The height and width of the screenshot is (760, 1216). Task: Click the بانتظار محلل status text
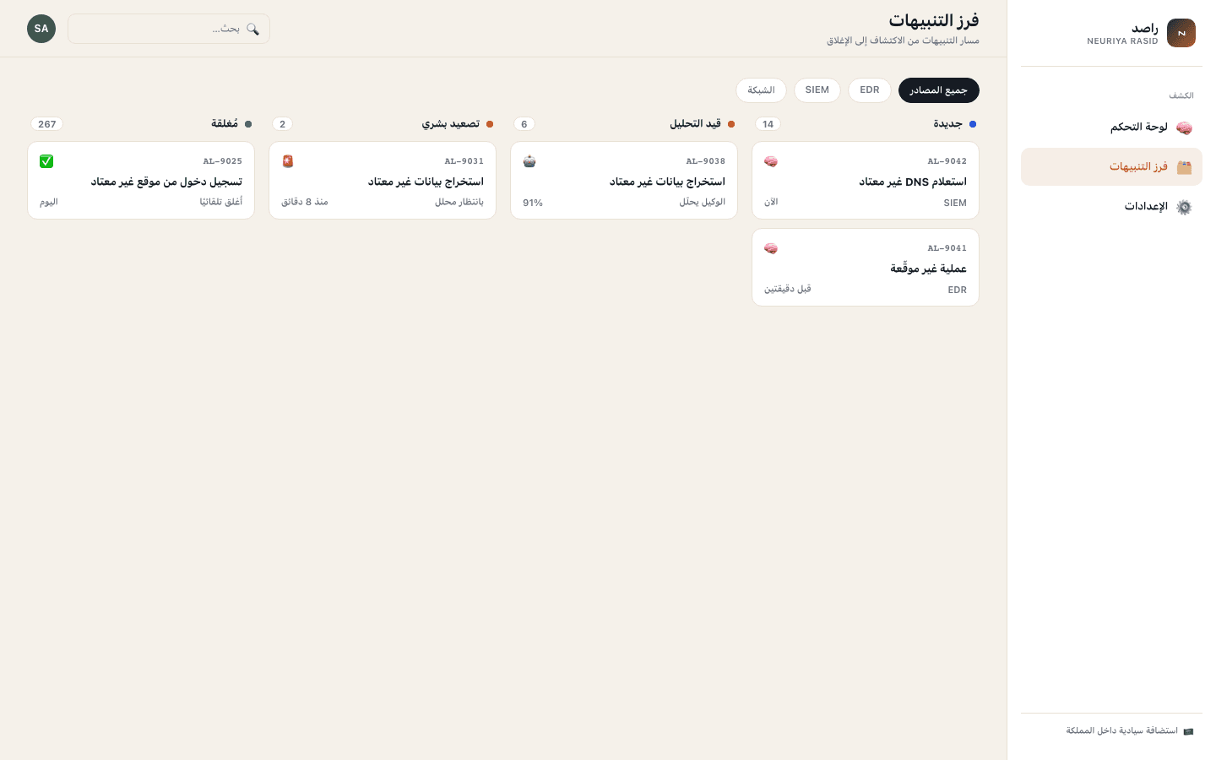[459, 202]
